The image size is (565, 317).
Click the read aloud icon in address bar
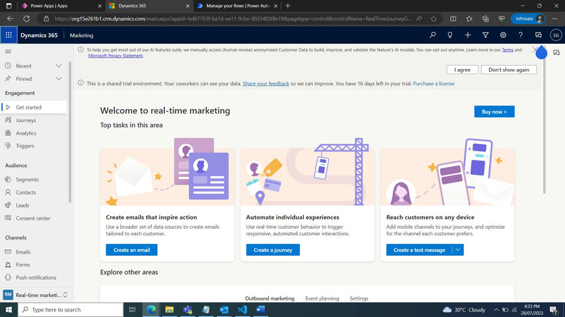pyautogui.click(x=419, y=19)
